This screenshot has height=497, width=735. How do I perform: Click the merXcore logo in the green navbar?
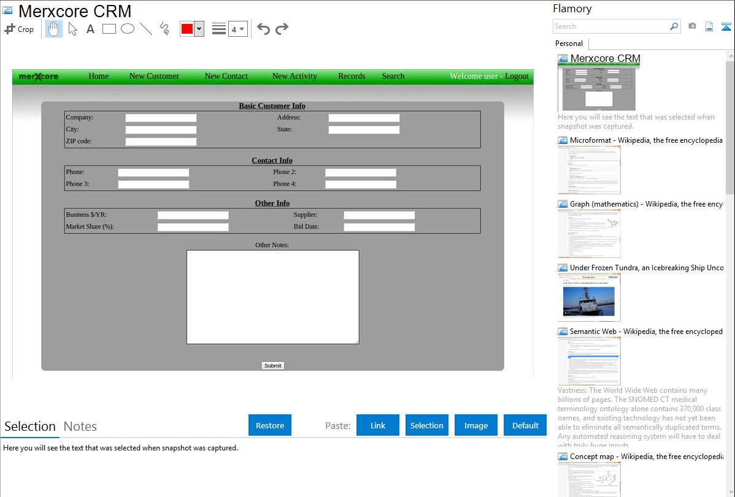(x=39, y=77)
